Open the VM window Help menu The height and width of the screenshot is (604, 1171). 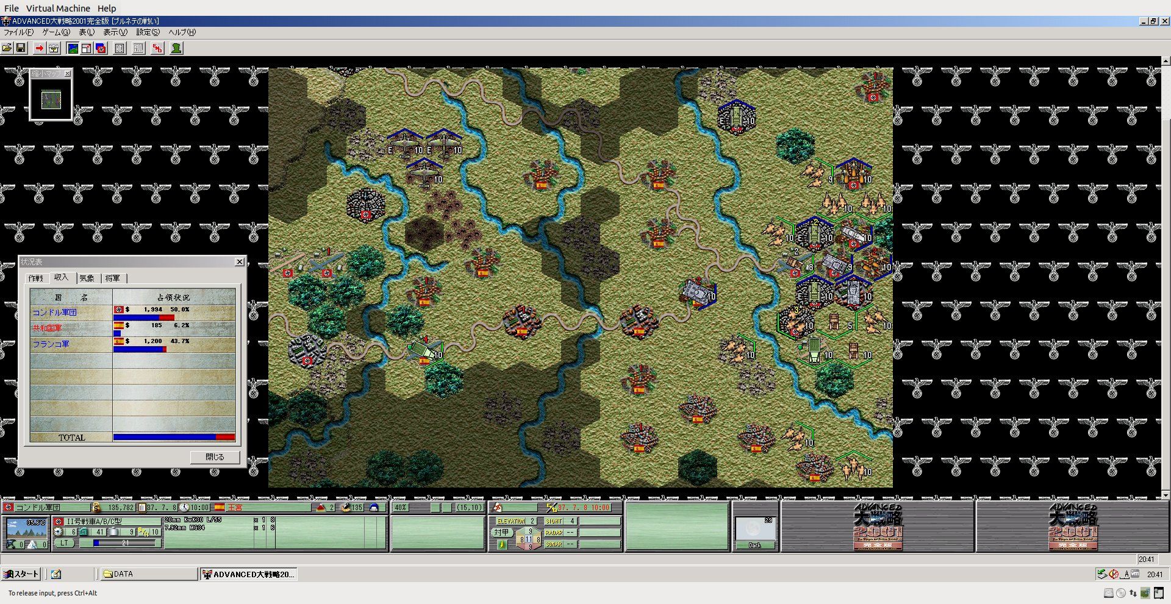tap(107, 9)
